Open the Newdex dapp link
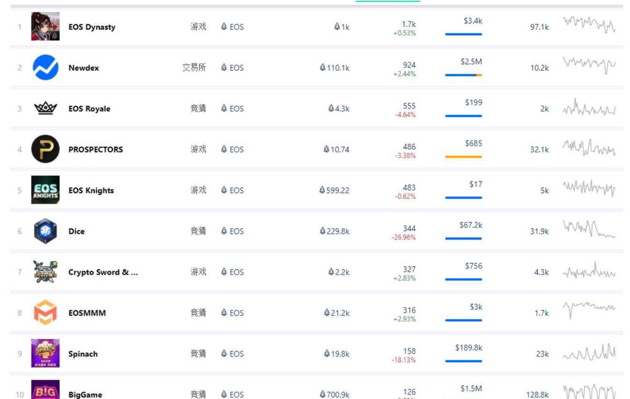 pyautogui.click(x=84, y=68)
